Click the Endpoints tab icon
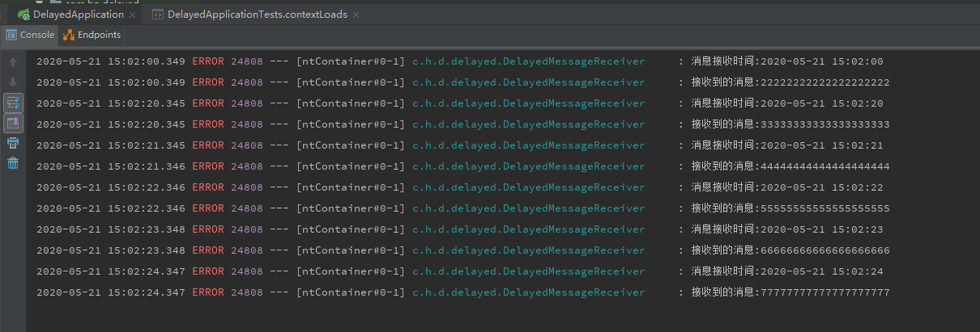Viewport: 980px width, 332px height. click(68, 35)
